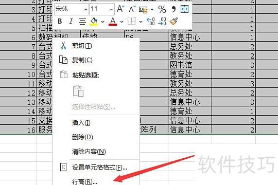The height and width of the screenshot is (185, 278).
Task: Toggle italic formatting in mini toolbar
Action: [71, 22]
